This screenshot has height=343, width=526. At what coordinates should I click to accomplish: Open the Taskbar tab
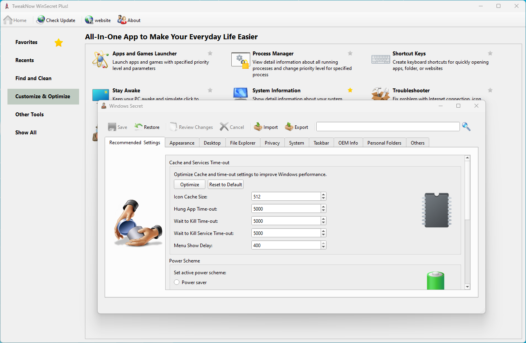[321, 143]
